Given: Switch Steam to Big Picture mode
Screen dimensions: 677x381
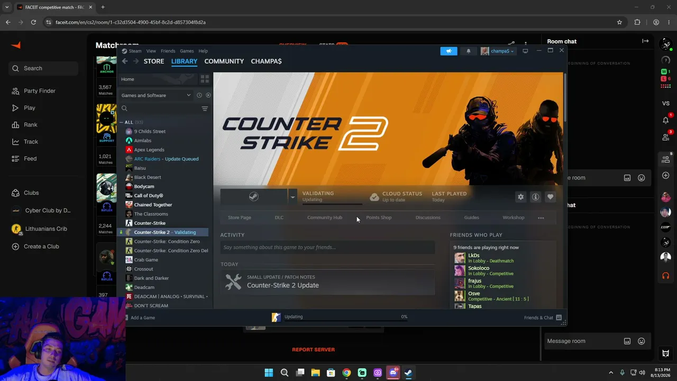Looking at the screenshot, I should coord(525,51).
